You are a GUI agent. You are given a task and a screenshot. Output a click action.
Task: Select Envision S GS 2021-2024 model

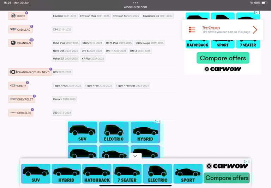coord(158,16)
